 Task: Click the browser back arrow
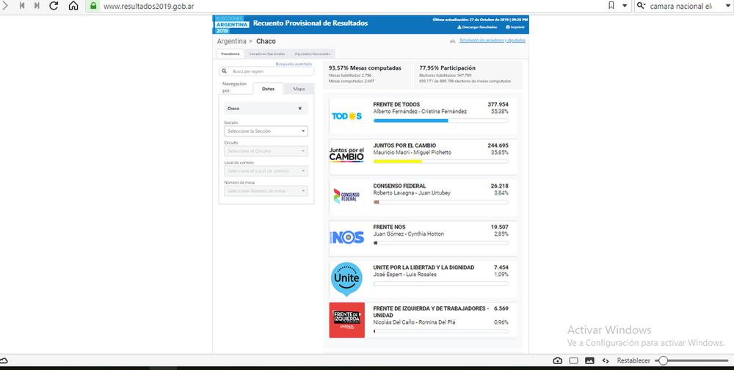[7, 6]
